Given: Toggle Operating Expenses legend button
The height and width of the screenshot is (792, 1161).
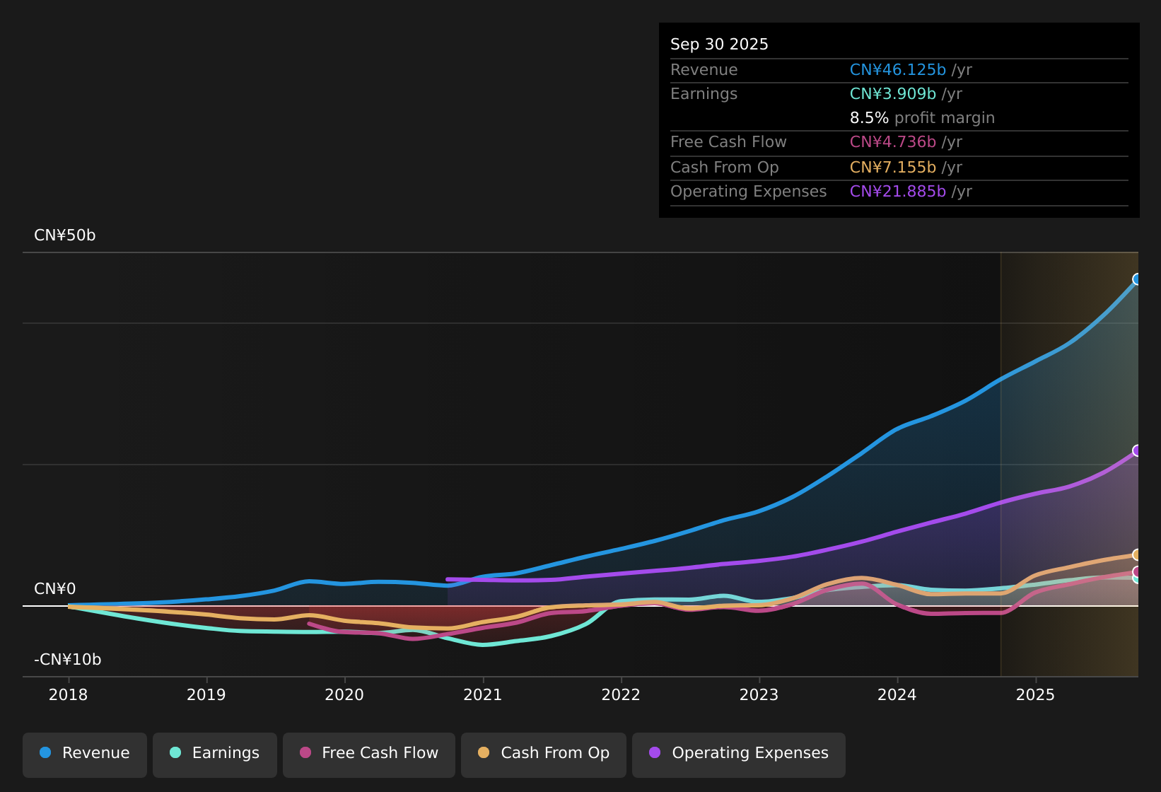Looking at the screenshot, I should [738, 753].
